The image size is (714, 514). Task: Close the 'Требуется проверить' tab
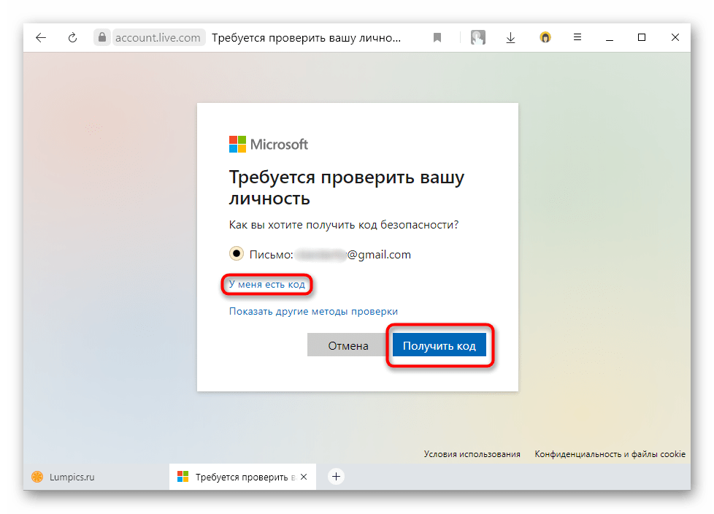click(x=304, y=477)
